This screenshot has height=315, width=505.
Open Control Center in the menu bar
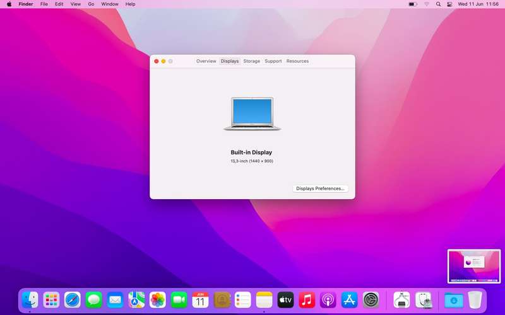pyautogui.click(x=449, y=4)
